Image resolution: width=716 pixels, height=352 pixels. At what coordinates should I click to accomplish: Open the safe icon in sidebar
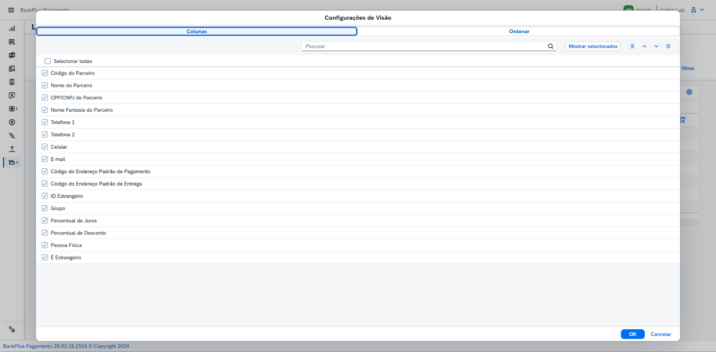click(12, 109)
